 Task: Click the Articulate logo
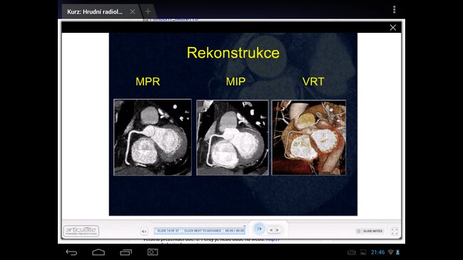[81, 231]
